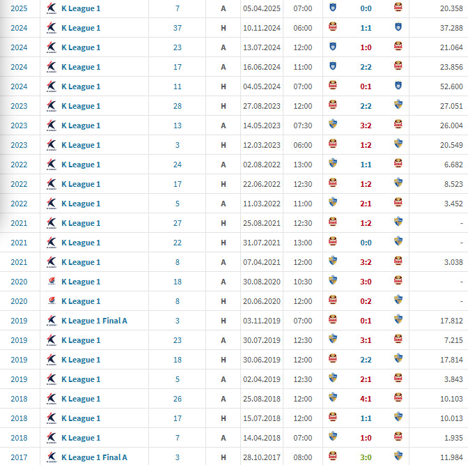Image resolution: width=468 pixels, height=465 pixels.
Task: Open matchday 28 link
Action: (x=178, y=106)
